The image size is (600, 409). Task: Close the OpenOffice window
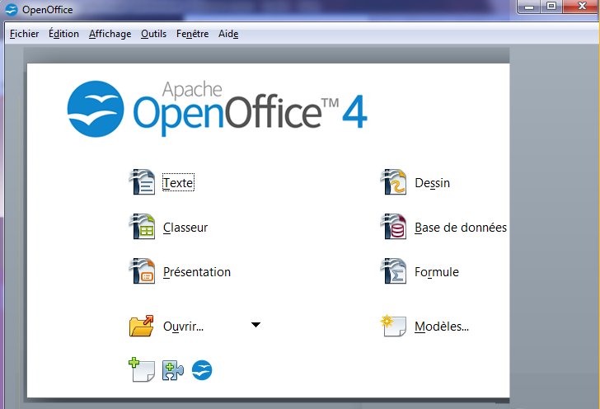[x=581, y=7]
